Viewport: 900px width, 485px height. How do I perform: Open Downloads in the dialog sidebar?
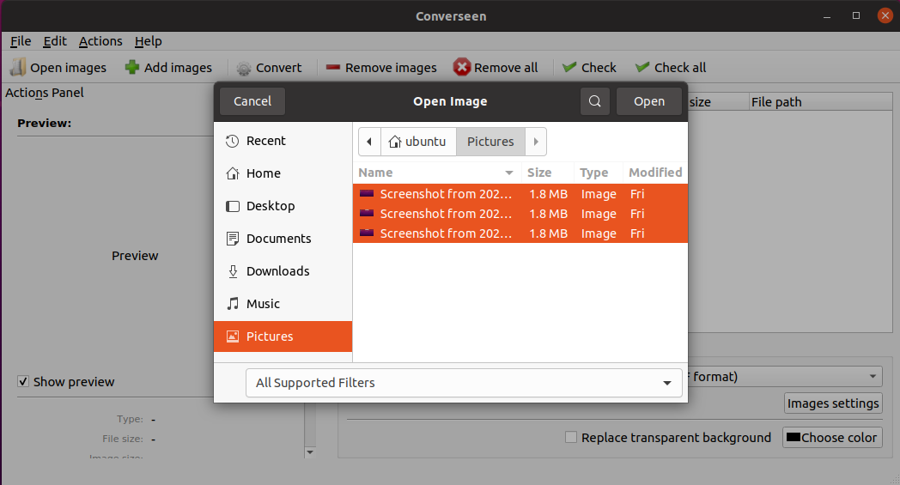pos(283,271)
